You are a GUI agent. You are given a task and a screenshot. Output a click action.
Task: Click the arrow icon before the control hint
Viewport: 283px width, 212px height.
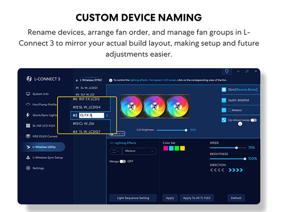[111, 80]
